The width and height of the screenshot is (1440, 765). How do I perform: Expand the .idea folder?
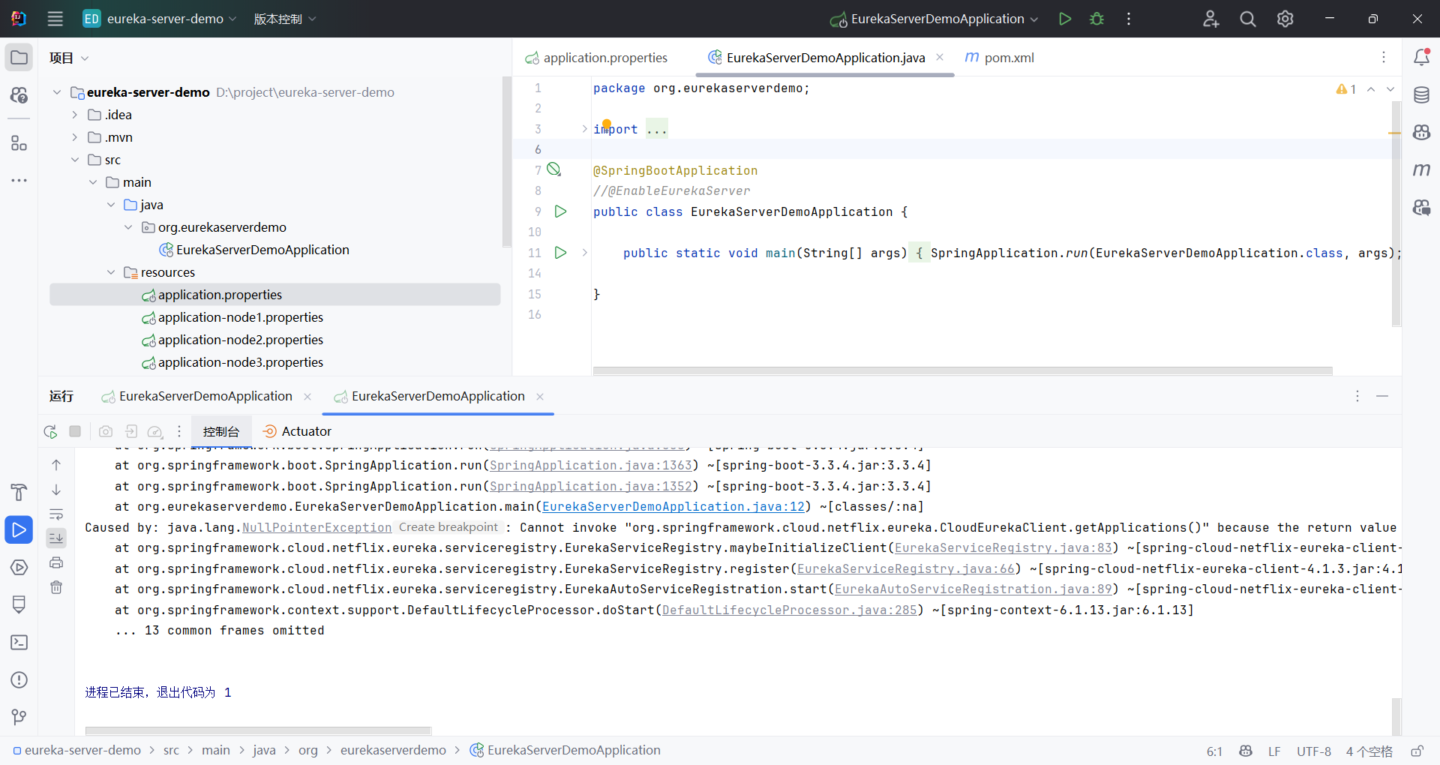[x=75, y=115]
